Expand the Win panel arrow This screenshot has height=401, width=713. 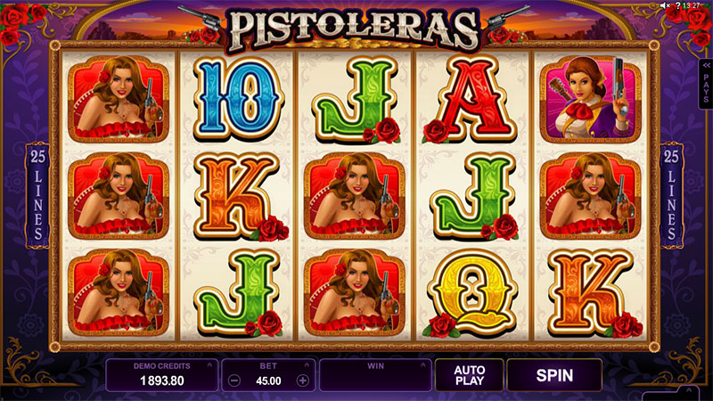[422, 364]
